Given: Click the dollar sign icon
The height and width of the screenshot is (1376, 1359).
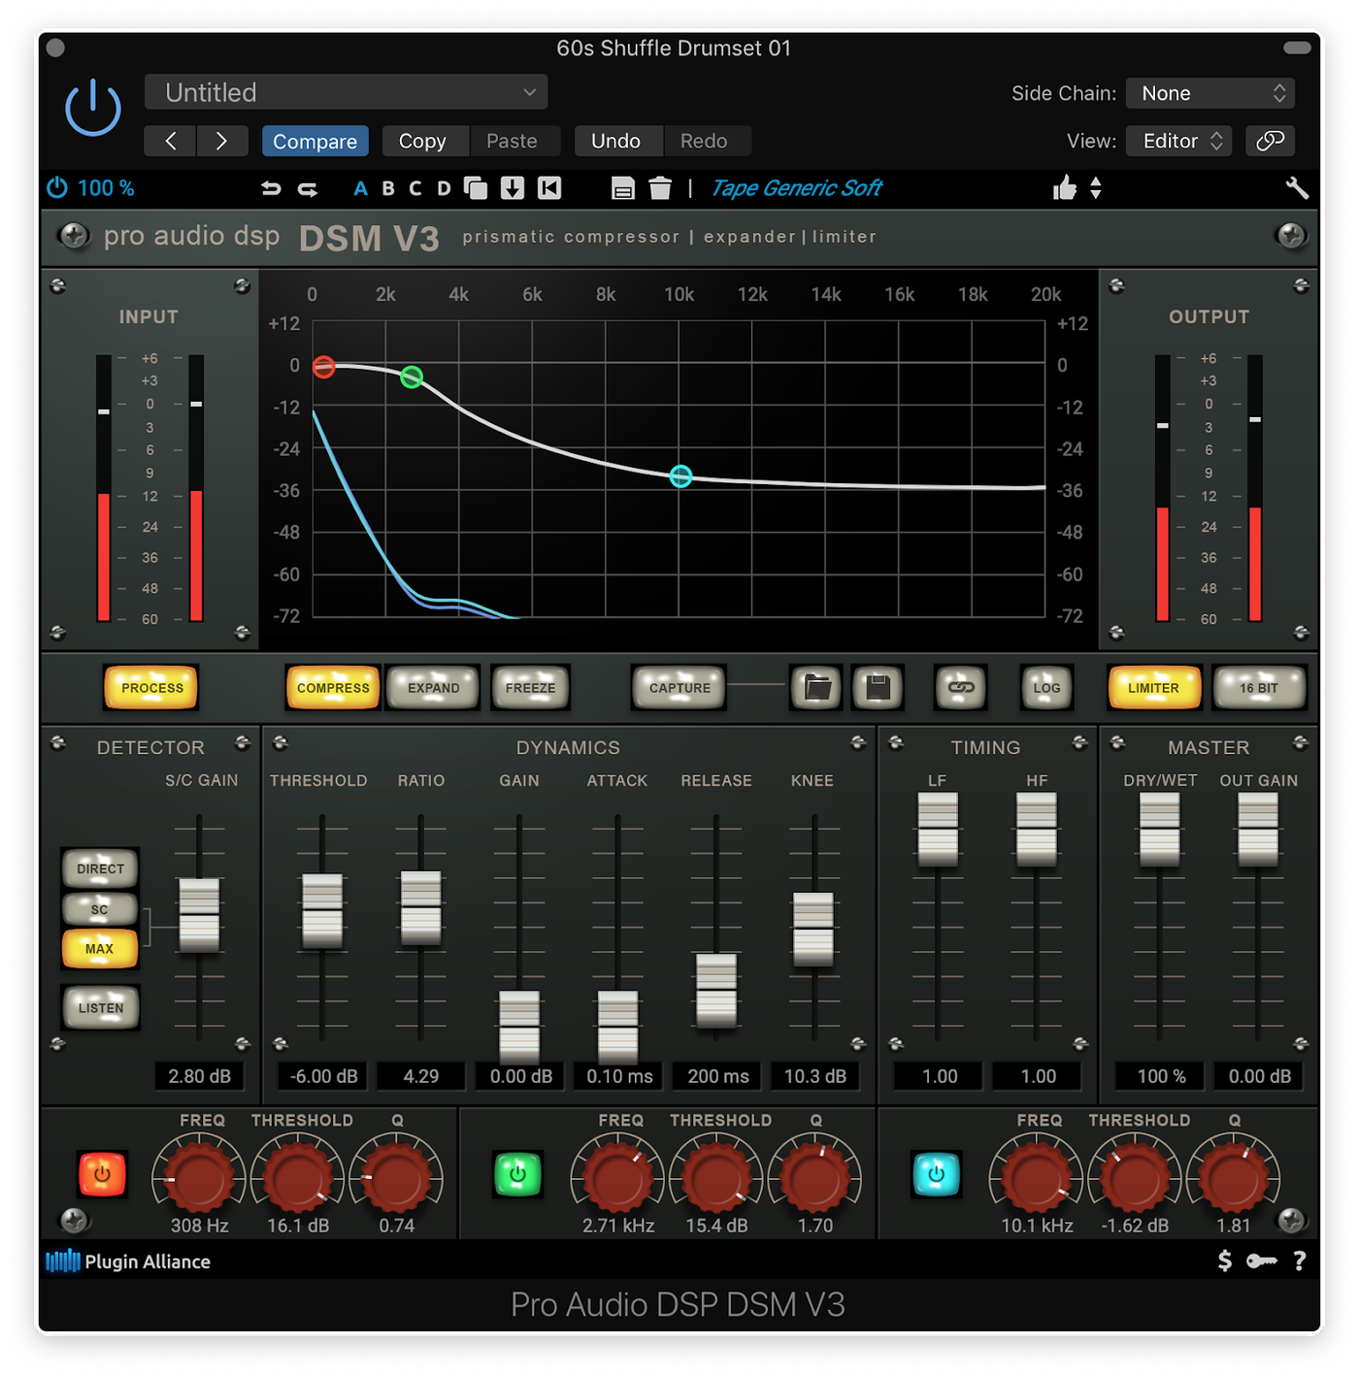Looking at the screenshot, I should pos(1225,1261).
